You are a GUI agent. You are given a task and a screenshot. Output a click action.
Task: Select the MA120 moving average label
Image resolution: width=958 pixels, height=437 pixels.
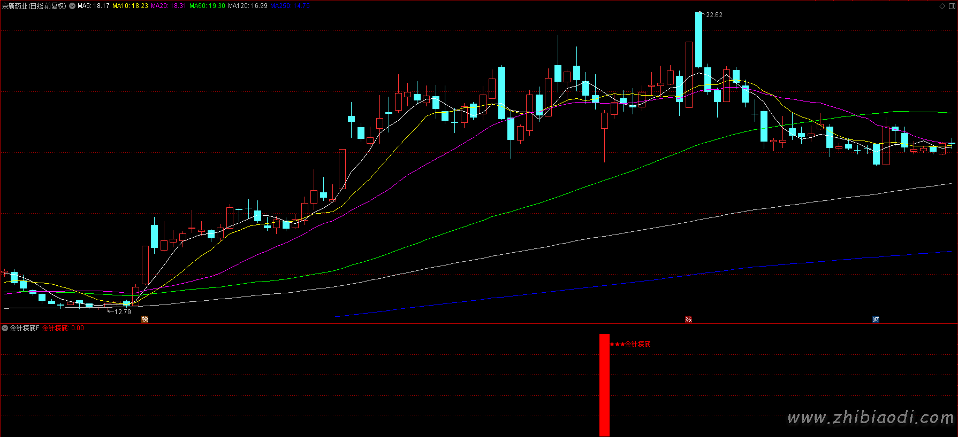(247, 6)
